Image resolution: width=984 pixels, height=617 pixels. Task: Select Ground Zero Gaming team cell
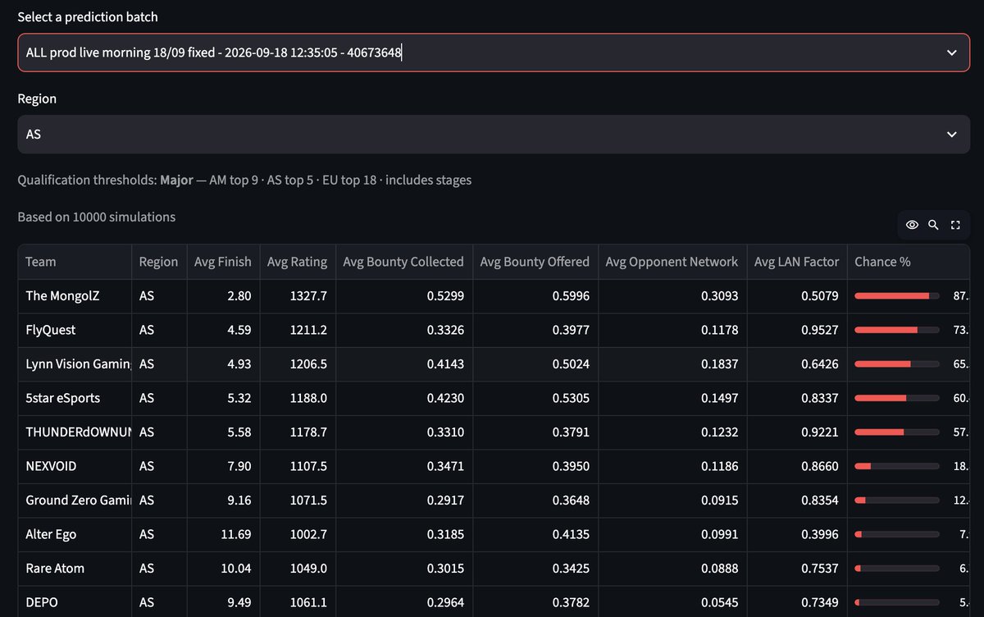[75, 500]
